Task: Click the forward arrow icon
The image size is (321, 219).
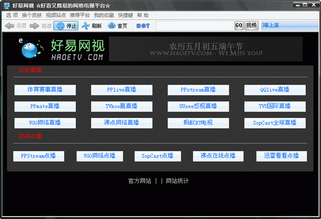Action: [34, 26]
